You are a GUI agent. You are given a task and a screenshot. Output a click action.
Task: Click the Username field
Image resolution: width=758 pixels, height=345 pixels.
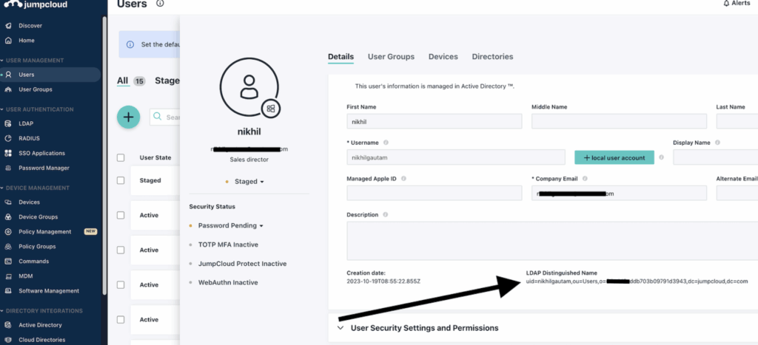click(x=456, y=157)
